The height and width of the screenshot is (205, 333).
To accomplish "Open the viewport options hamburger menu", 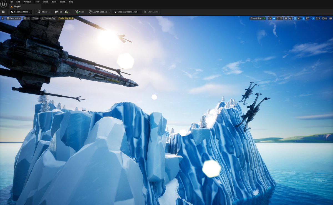I will pyautogui.click(x=2, y=18).
